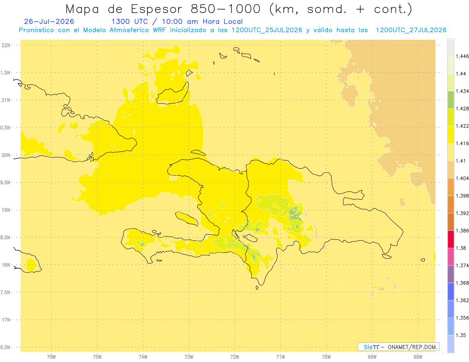Select the '1200UTC_27JUL2026' valid-until time

point(411,30)
